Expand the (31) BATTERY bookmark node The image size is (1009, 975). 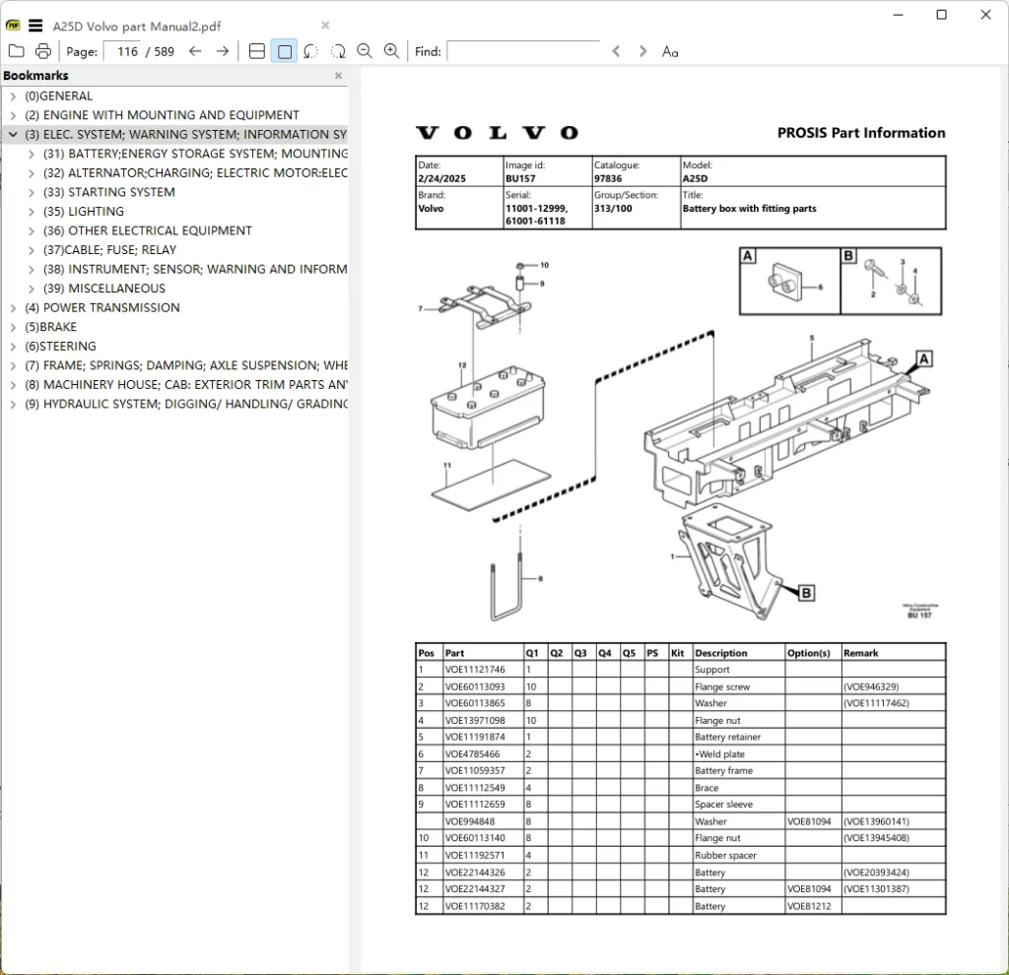31,154
